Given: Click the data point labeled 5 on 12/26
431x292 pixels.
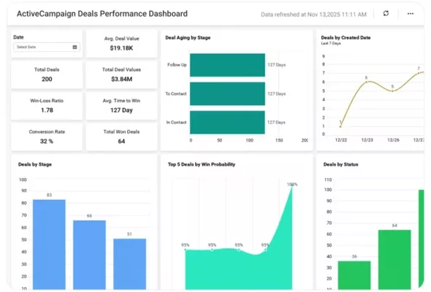Looking at the screenshot, I should click(392, 91).
